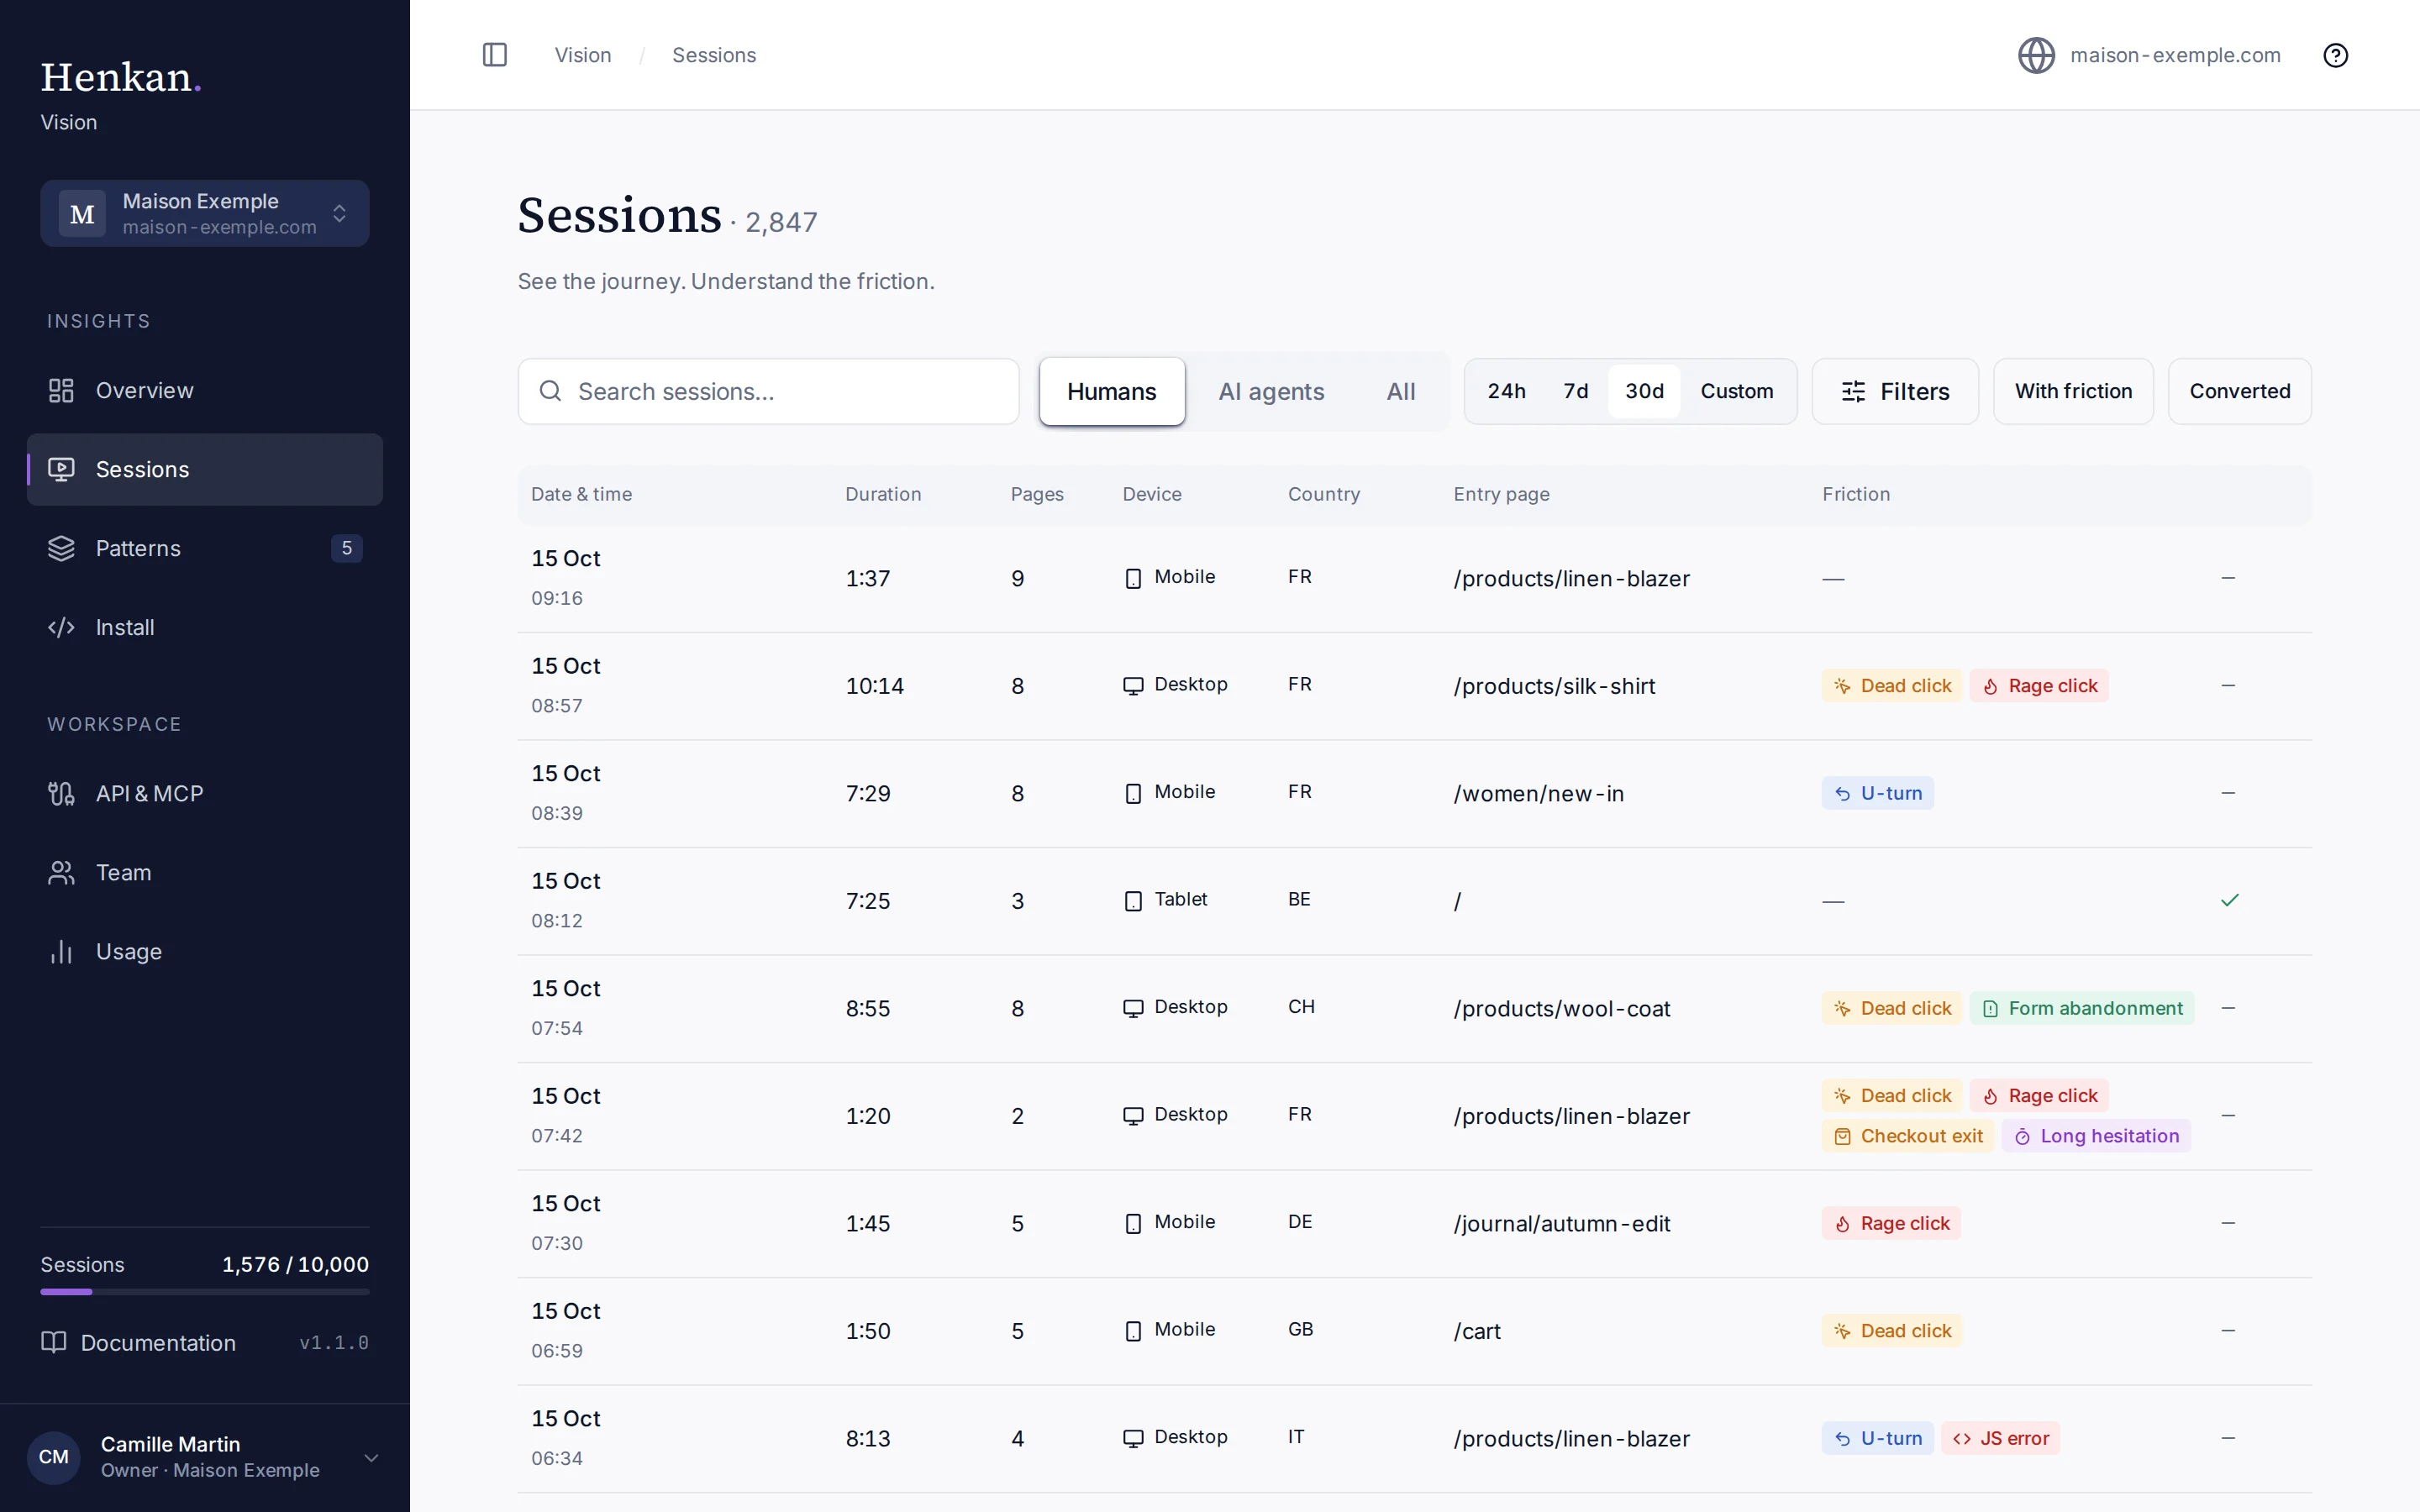This screenshot has height=1512, width=2420.
Task: Click the API & MCP icon
Action: click(x=61, y=793)
